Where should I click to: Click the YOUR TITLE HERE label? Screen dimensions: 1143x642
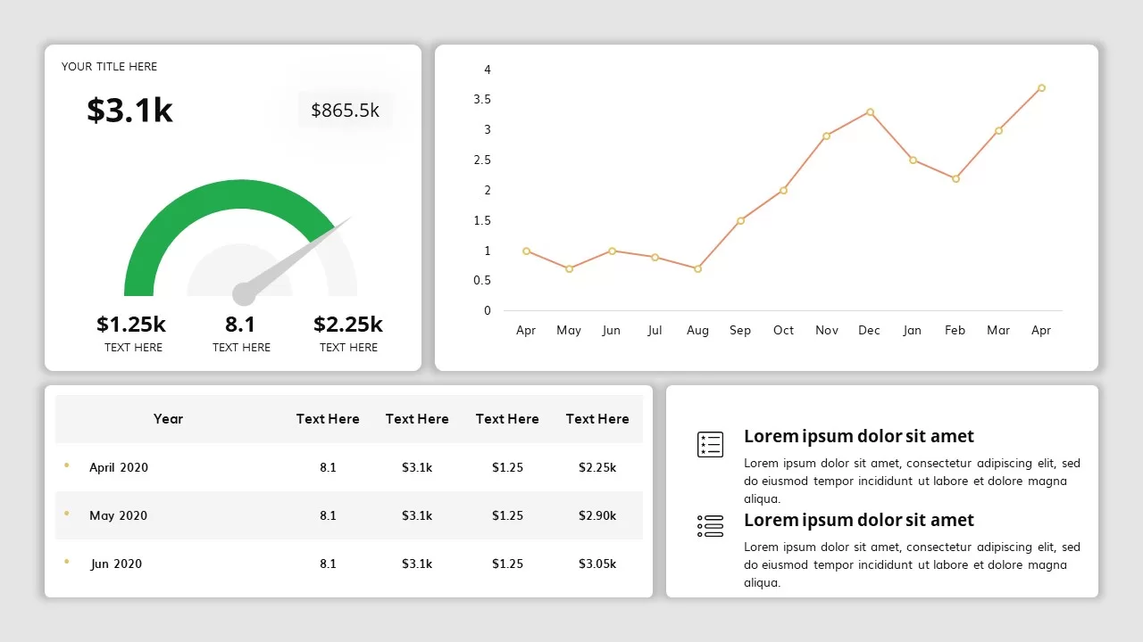[109, 67]
